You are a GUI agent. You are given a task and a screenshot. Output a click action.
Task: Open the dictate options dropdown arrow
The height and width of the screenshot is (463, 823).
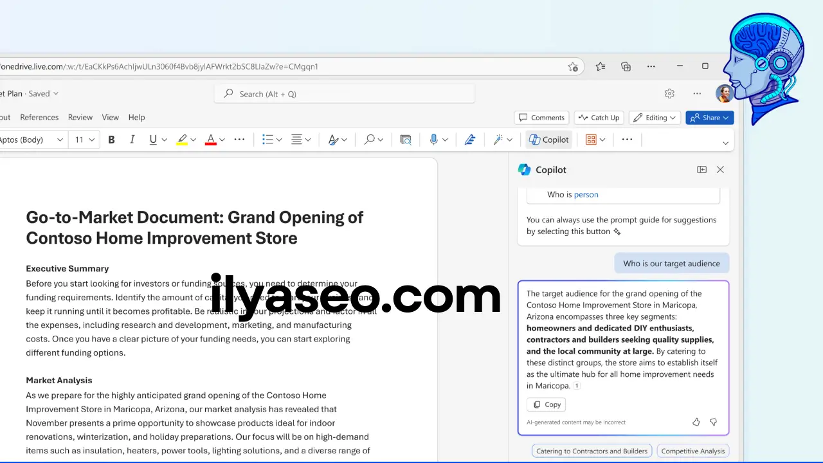pyautogui.click(x=445, y=140)
